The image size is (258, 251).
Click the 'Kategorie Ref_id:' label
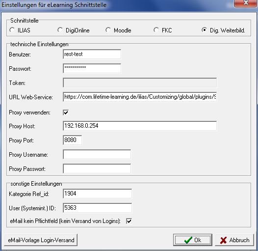pos(29,194)
